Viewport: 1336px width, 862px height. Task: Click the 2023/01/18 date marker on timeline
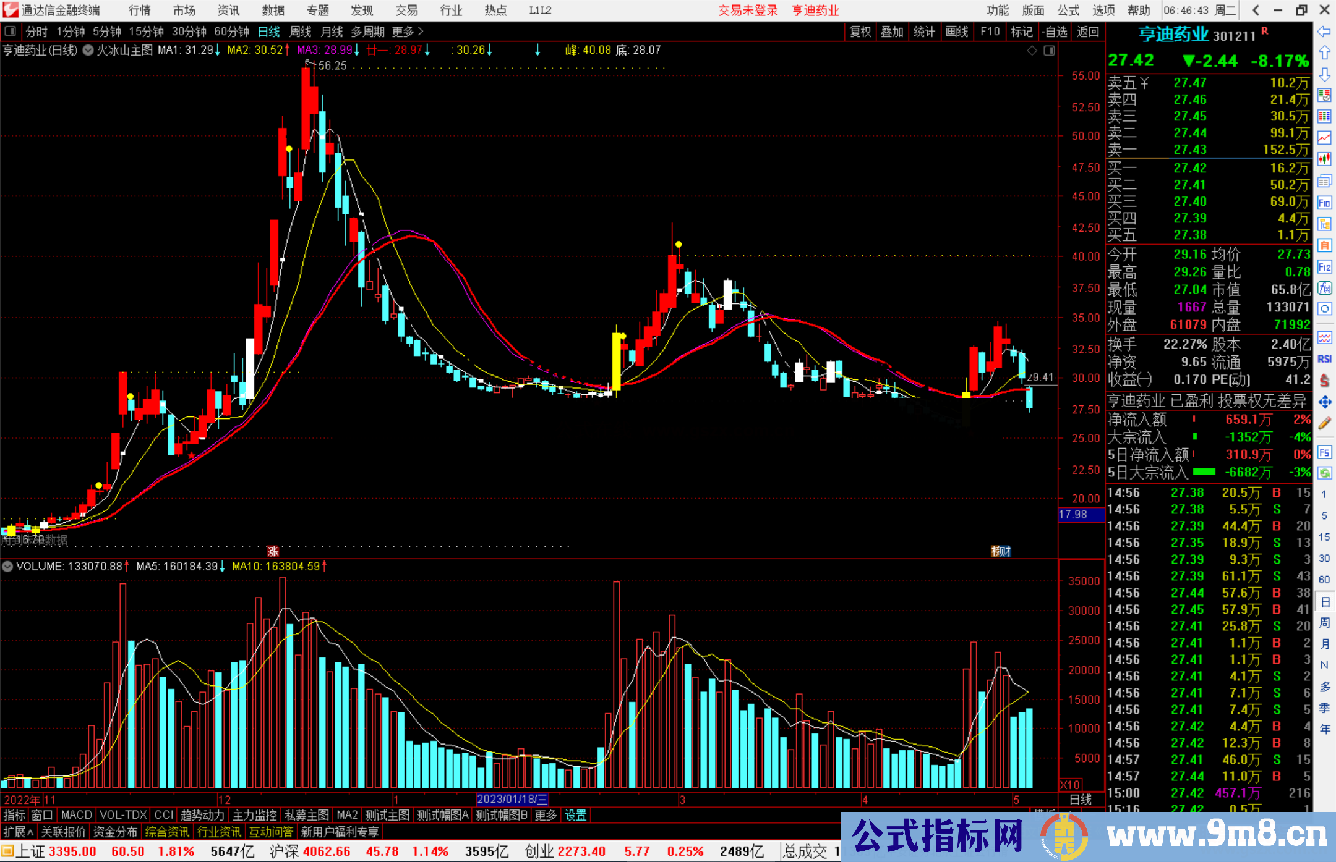512,800
